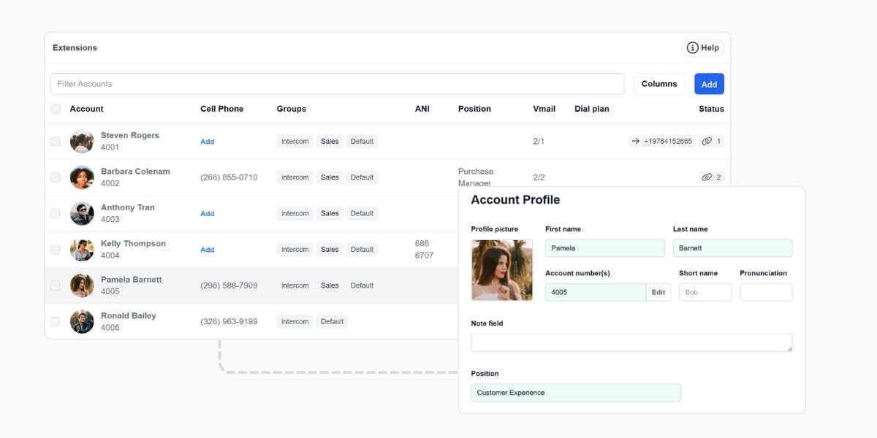Click Sales tag for Barbara Colenam

[x=330, y=177]
